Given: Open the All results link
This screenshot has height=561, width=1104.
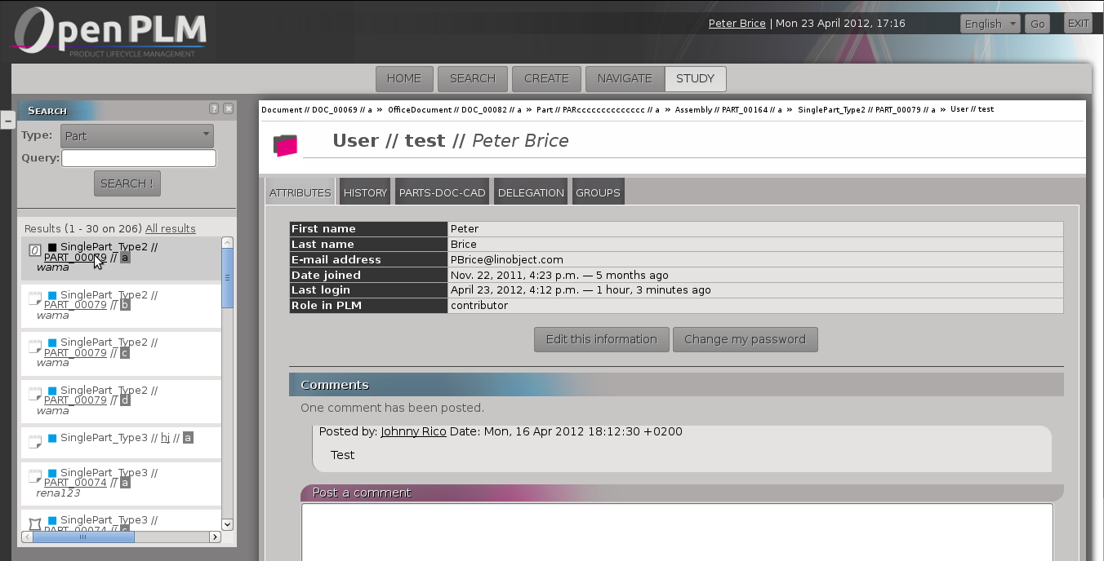Looking at the screenshot, I should (170, 228).
